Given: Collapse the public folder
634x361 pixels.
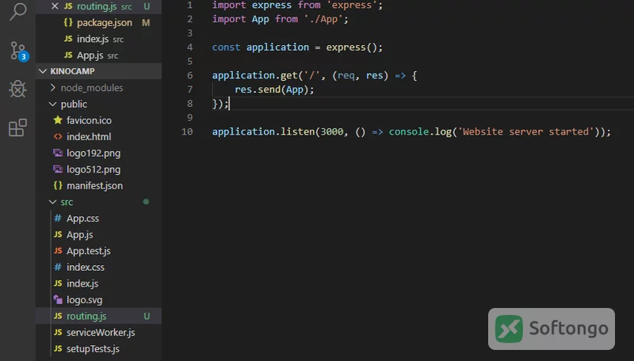Looking at the screenshot, I should (98, 104).
